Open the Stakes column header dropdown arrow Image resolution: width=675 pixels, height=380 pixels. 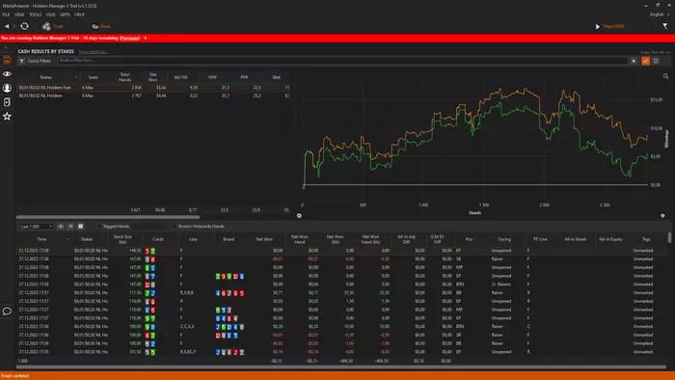click(x=76, y=77)
